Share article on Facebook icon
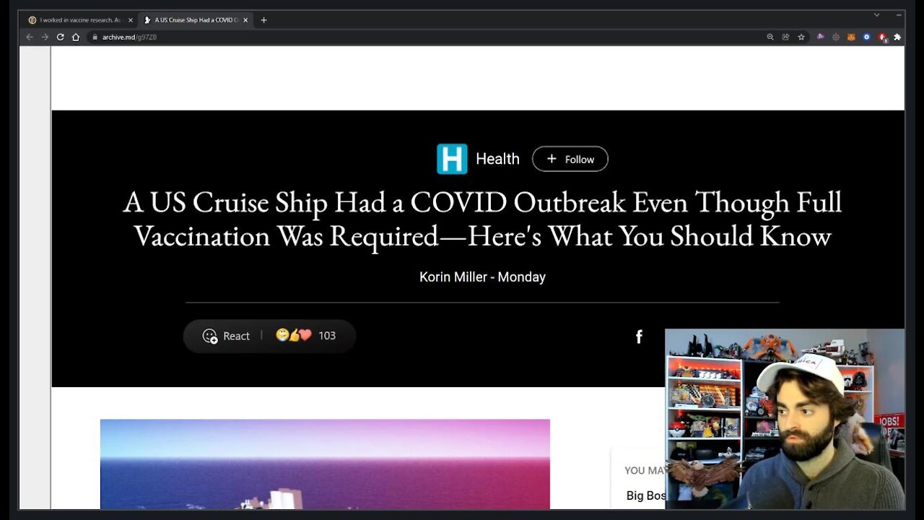The width and height of the screenshot is (924, 520). click(639, 337)
